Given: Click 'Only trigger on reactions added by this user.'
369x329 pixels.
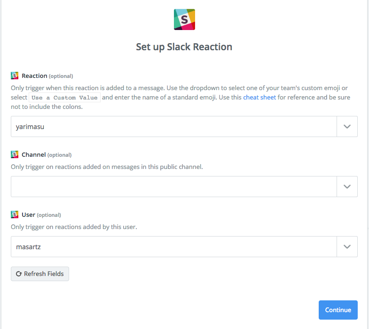Looking at the screenshot, I should coord(74,227).
